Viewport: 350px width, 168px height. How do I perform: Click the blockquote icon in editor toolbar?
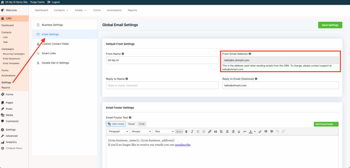tap(216, 131)
